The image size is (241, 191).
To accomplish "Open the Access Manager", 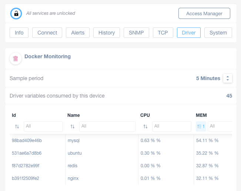I will tap(204, 13).
